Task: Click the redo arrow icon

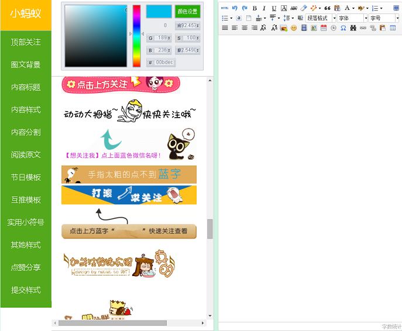Action: [x=245, y=8]
